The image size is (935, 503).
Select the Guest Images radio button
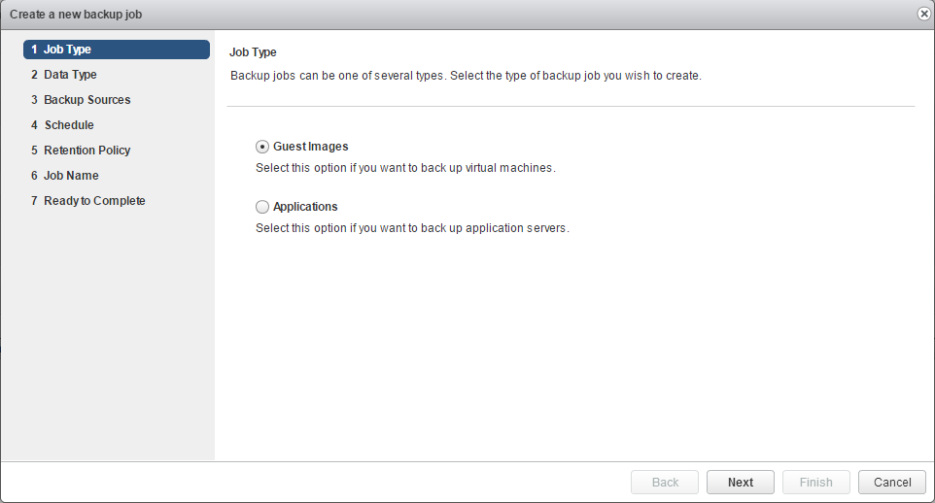pyautogui.click(x=262, y=147)
